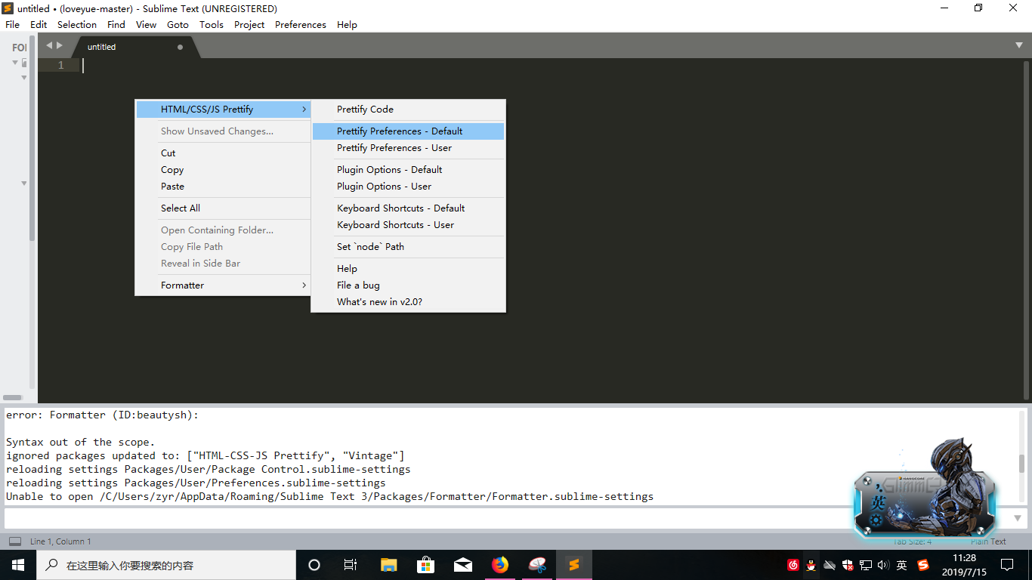Click the Cortana circle icon
Screen dimensions: 1032x580
tap(314, 565)
